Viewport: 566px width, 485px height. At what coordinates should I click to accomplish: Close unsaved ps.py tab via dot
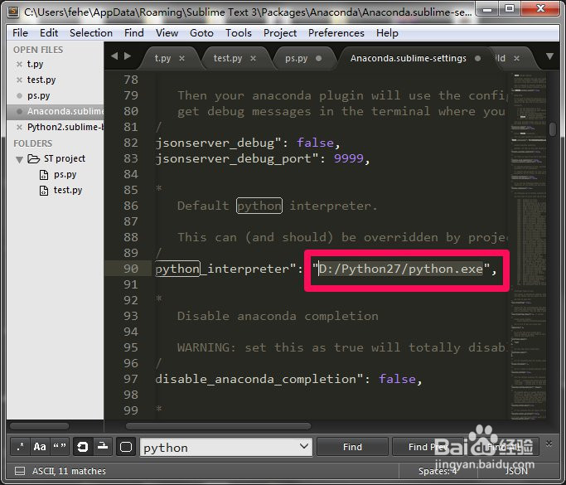(318, 58)
